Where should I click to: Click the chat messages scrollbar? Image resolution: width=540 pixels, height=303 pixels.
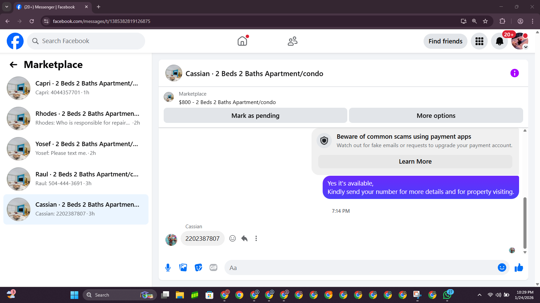525,223
